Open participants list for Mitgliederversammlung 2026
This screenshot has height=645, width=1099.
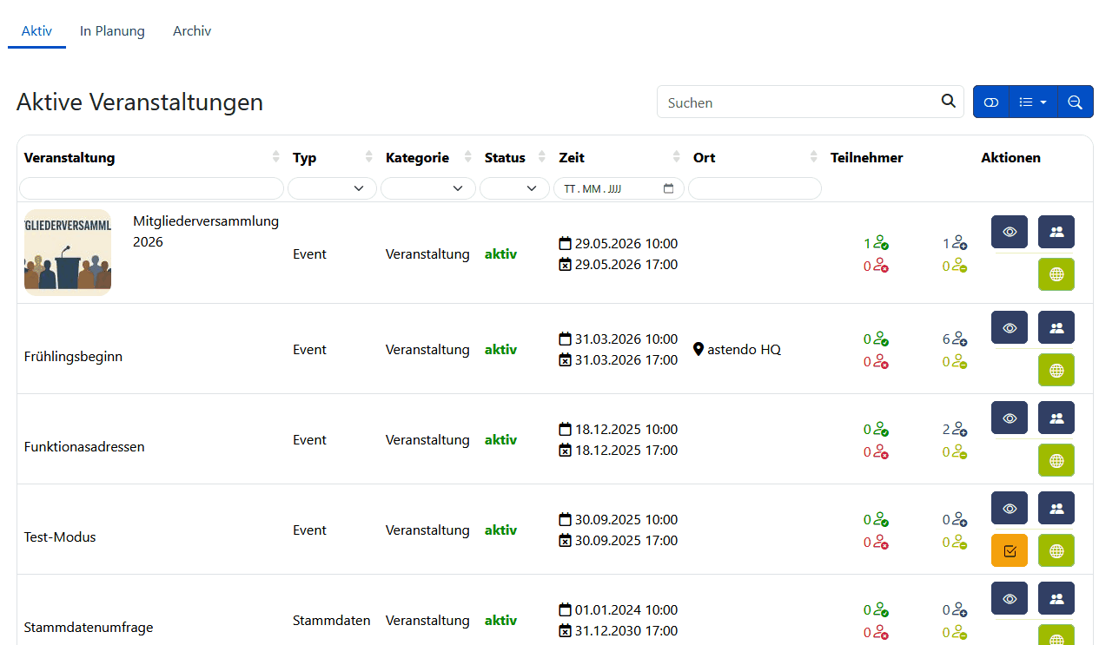(1056, 232)
